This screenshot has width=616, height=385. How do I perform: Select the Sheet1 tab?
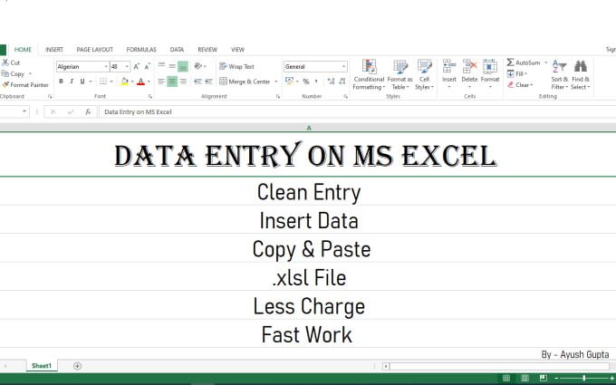[42, 366]
